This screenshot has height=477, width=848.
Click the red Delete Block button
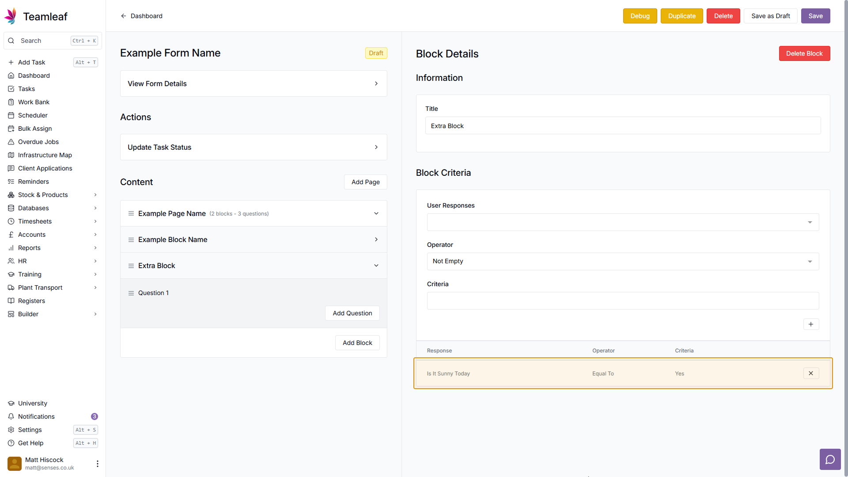click(804, 53)
